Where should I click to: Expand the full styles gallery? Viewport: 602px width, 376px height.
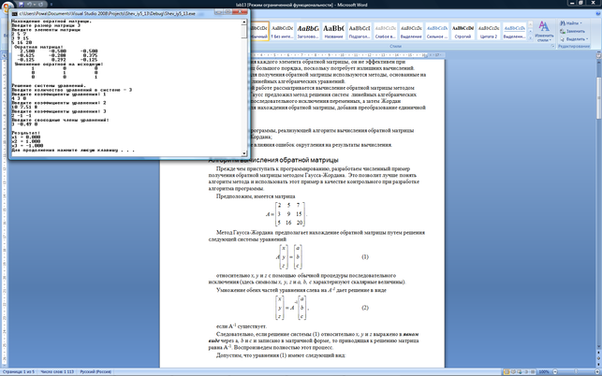tap(530, 38)
